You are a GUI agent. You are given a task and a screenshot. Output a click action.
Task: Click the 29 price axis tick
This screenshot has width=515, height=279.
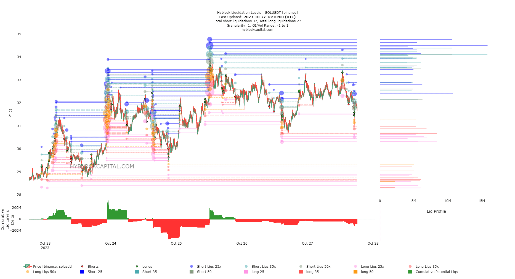point(19,172)
